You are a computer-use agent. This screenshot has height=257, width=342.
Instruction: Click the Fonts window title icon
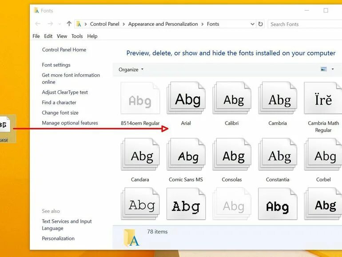(x=36, y=11)
